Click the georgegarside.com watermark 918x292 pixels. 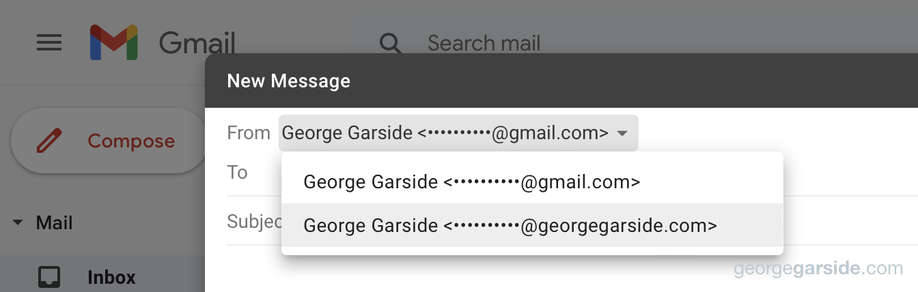(818, 269)
